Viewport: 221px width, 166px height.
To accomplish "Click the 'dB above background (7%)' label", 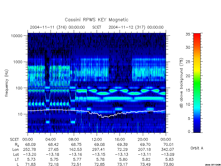I will 181,83.
